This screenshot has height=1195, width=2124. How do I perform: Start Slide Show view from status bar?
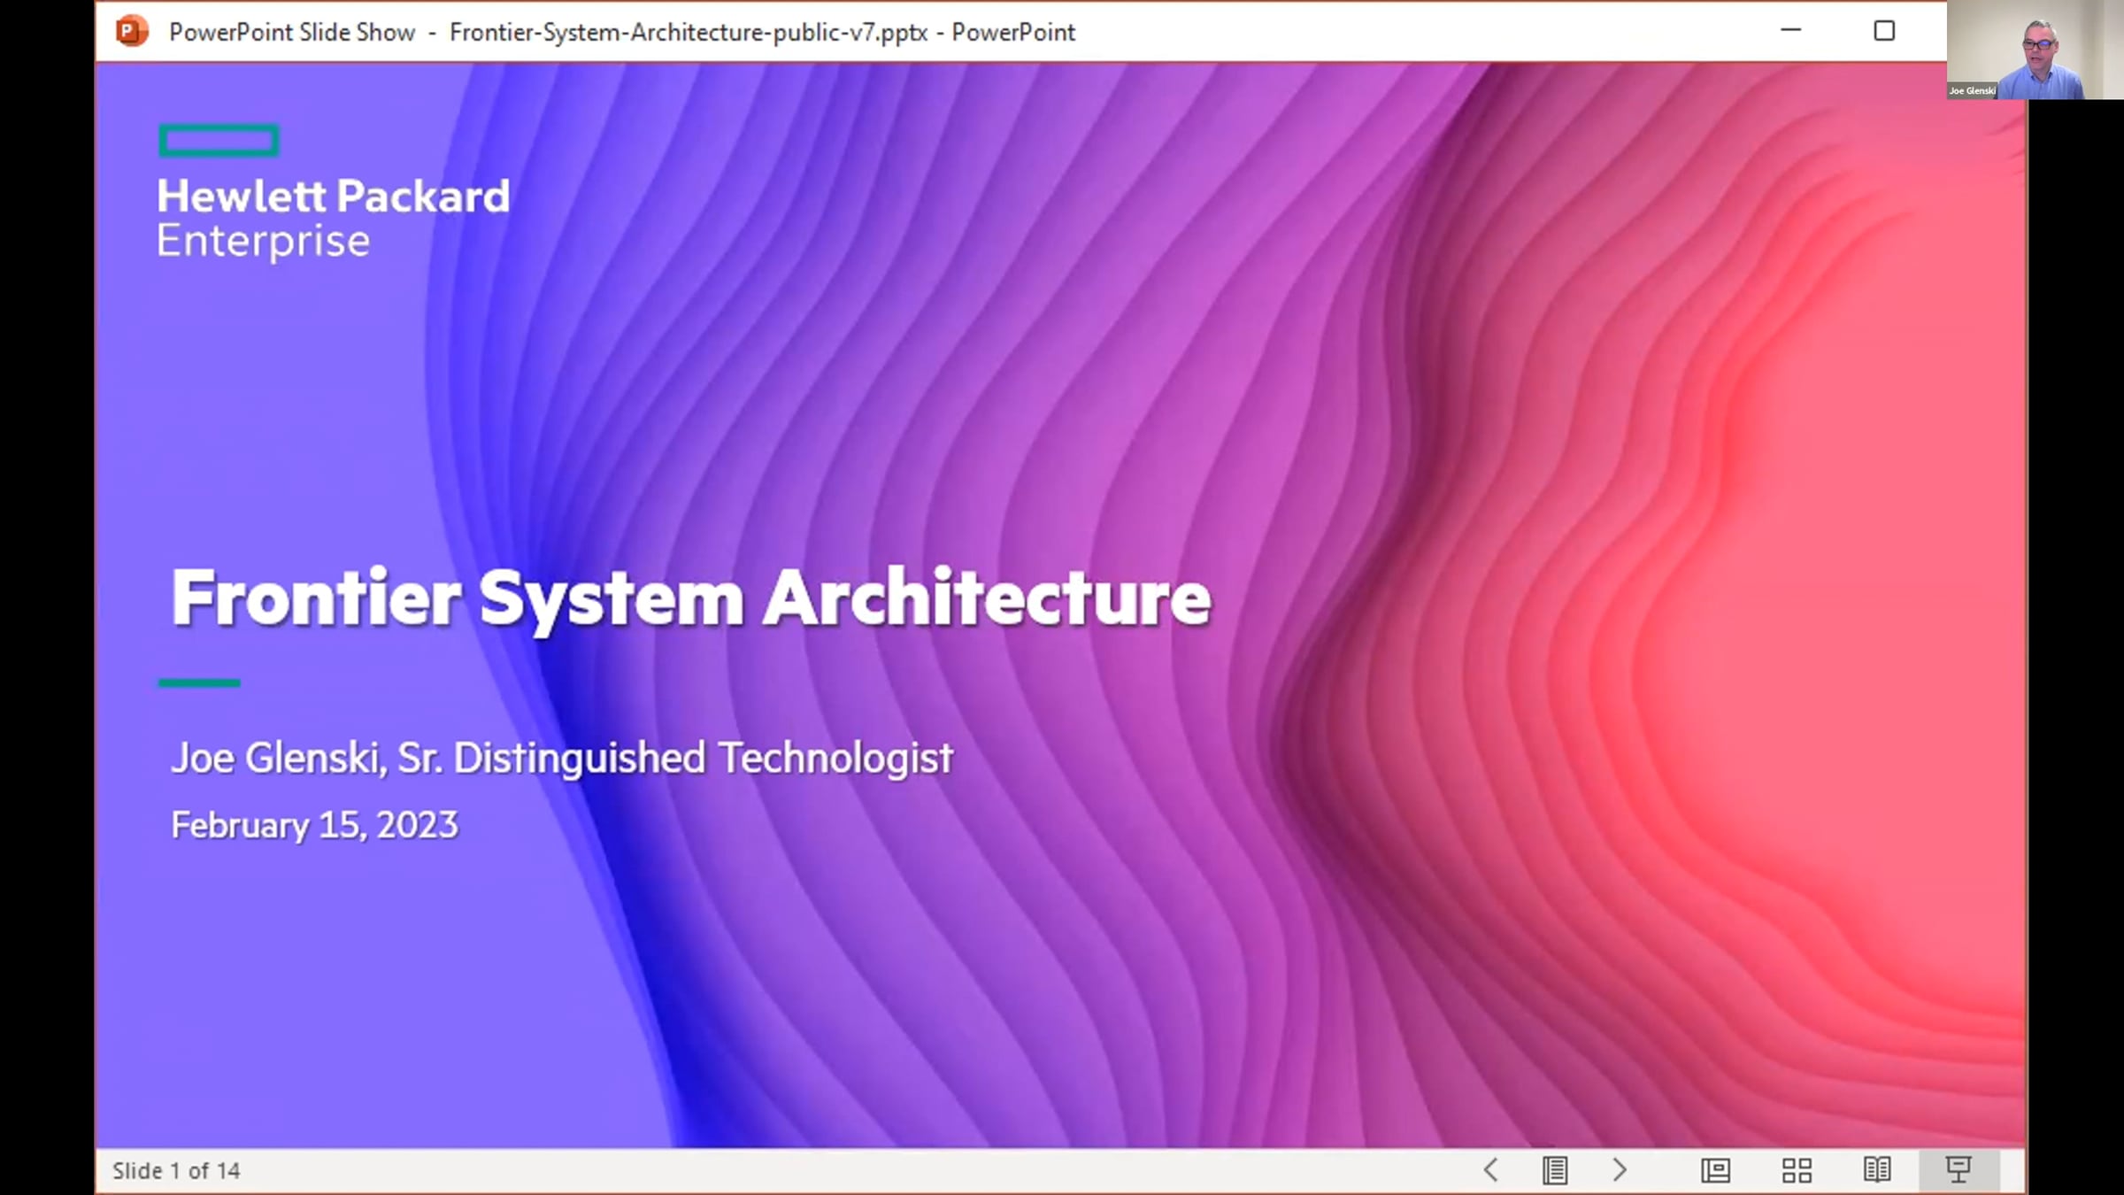(x=1959, y=1170)
